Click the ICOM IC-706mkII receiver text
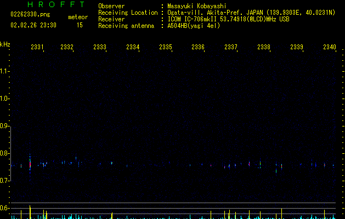This screenshot has width=345, height=219. tap(228, 19)
